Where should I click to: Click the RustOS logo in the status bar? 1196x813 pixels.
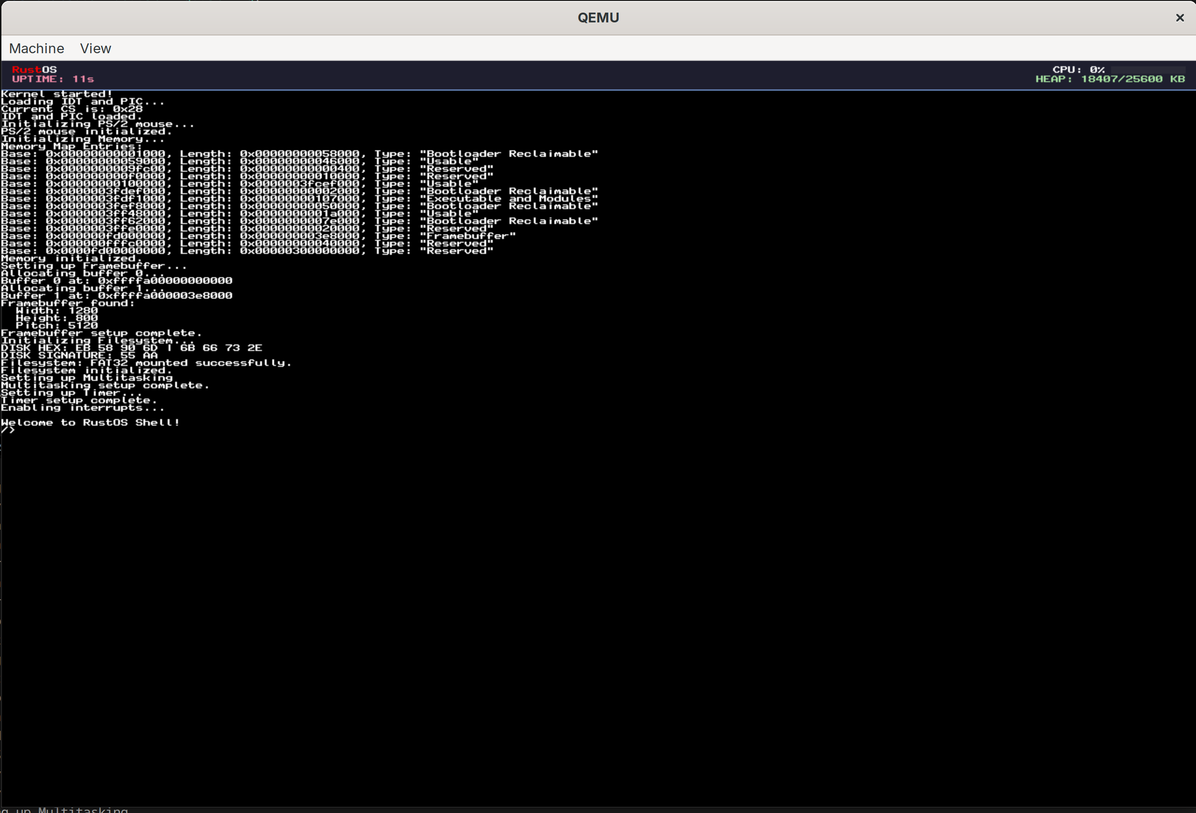pos(34,69)
